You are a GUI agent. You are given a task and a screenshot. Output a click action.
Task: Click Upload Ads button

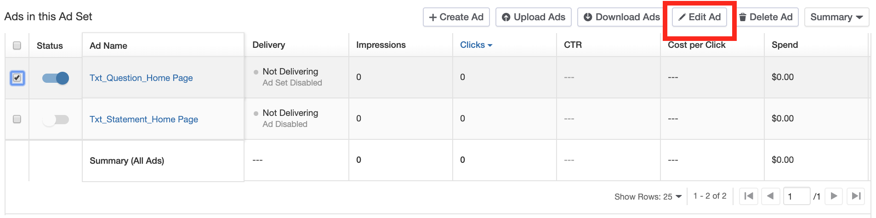tap(533, 17)
